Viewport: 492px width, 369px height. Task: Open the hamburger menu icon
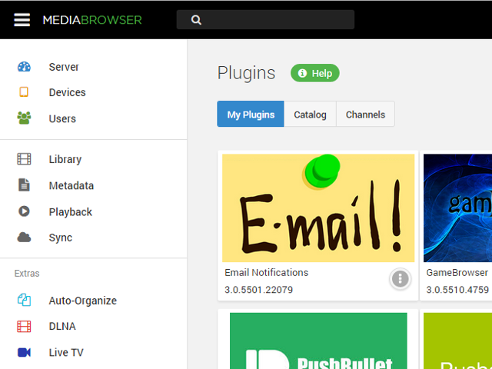22,20
